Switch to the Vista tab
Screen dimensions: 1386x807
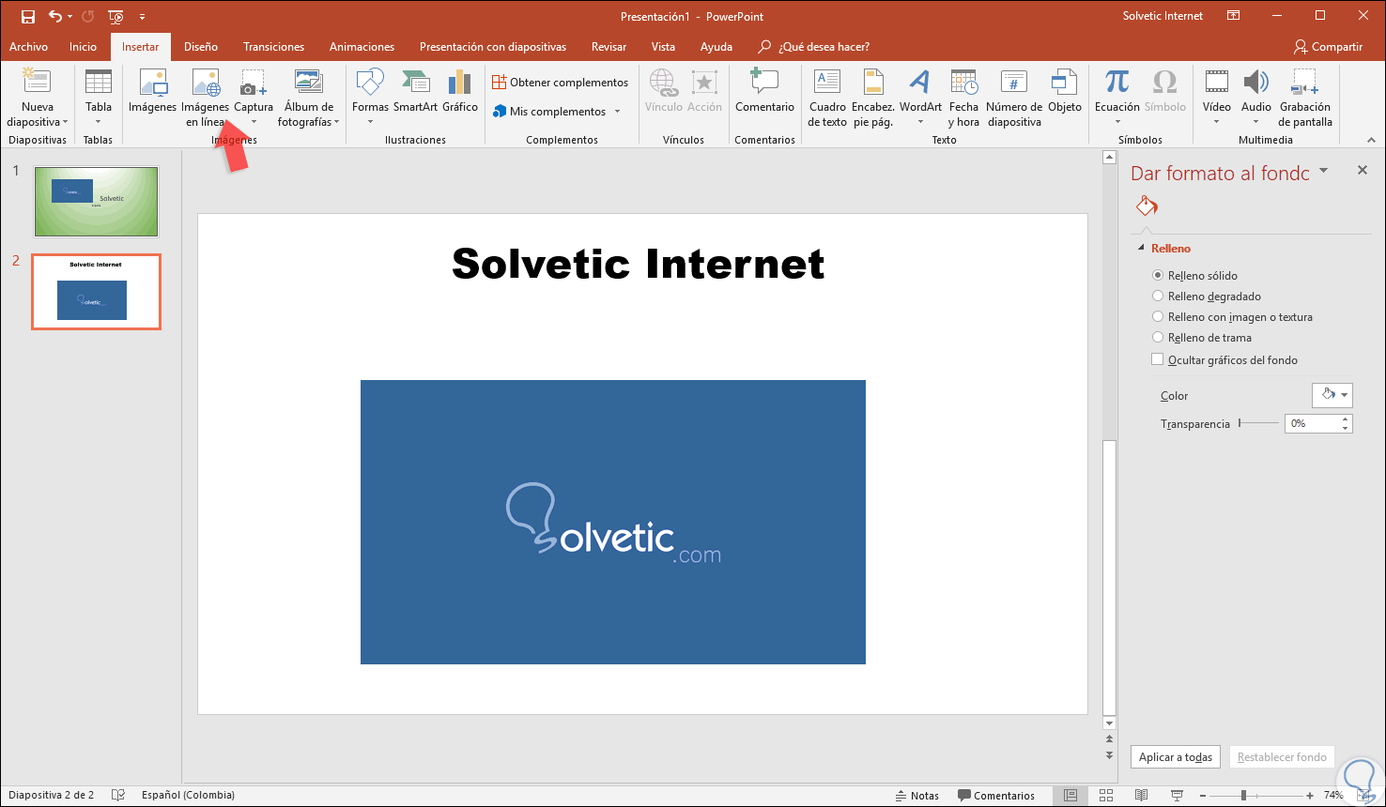point(663,47)
